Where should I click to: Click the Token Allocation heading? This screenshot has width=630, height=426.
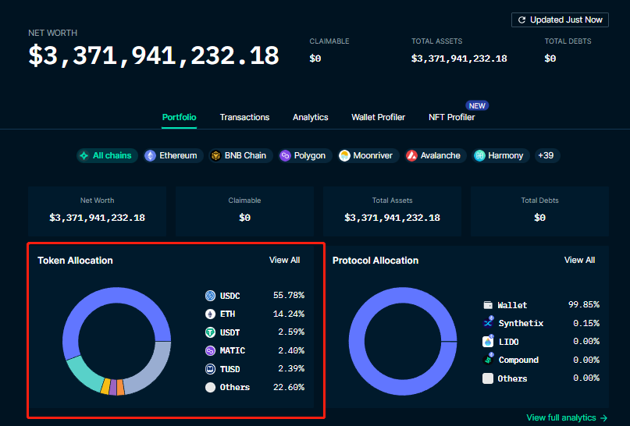coord(75,261)
